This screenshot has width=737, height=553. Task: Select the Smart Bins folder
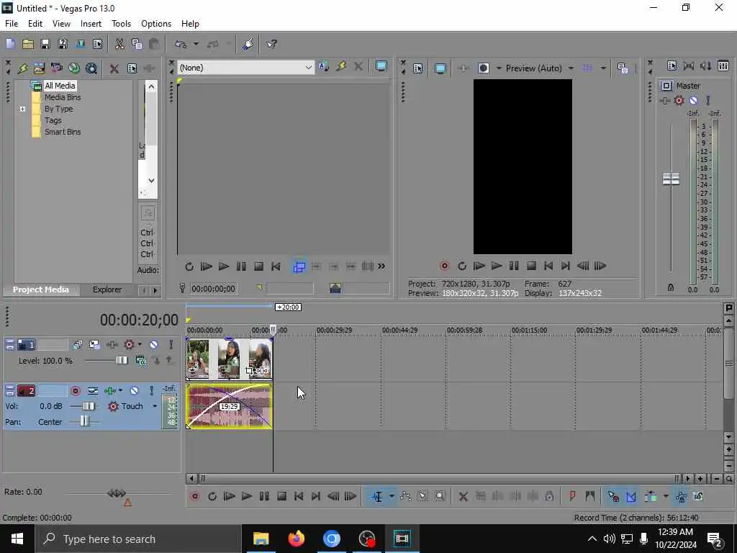click(63, 132)
